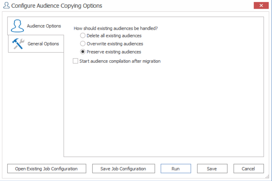Screen dimensions: 272x181
Task: Click the Cancel button
Action: click(248, 168)
